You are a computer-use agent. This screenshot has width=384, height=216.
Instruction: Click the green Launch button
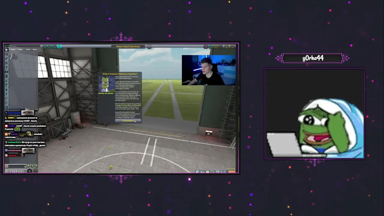point(226,46)
